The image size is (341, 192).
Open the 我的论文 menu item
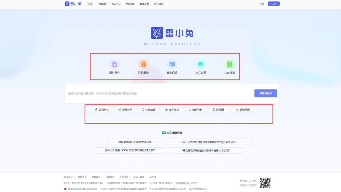pyautogui.click(x=116, y=4)
